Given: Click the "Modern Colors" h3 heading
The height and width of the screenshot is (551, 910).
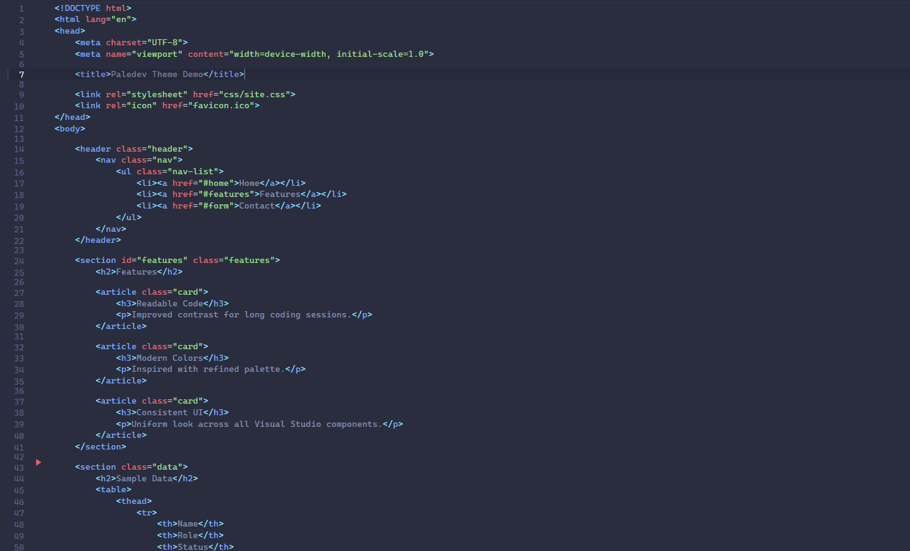Looking at the screenshot, I should (x=170, y=358).
